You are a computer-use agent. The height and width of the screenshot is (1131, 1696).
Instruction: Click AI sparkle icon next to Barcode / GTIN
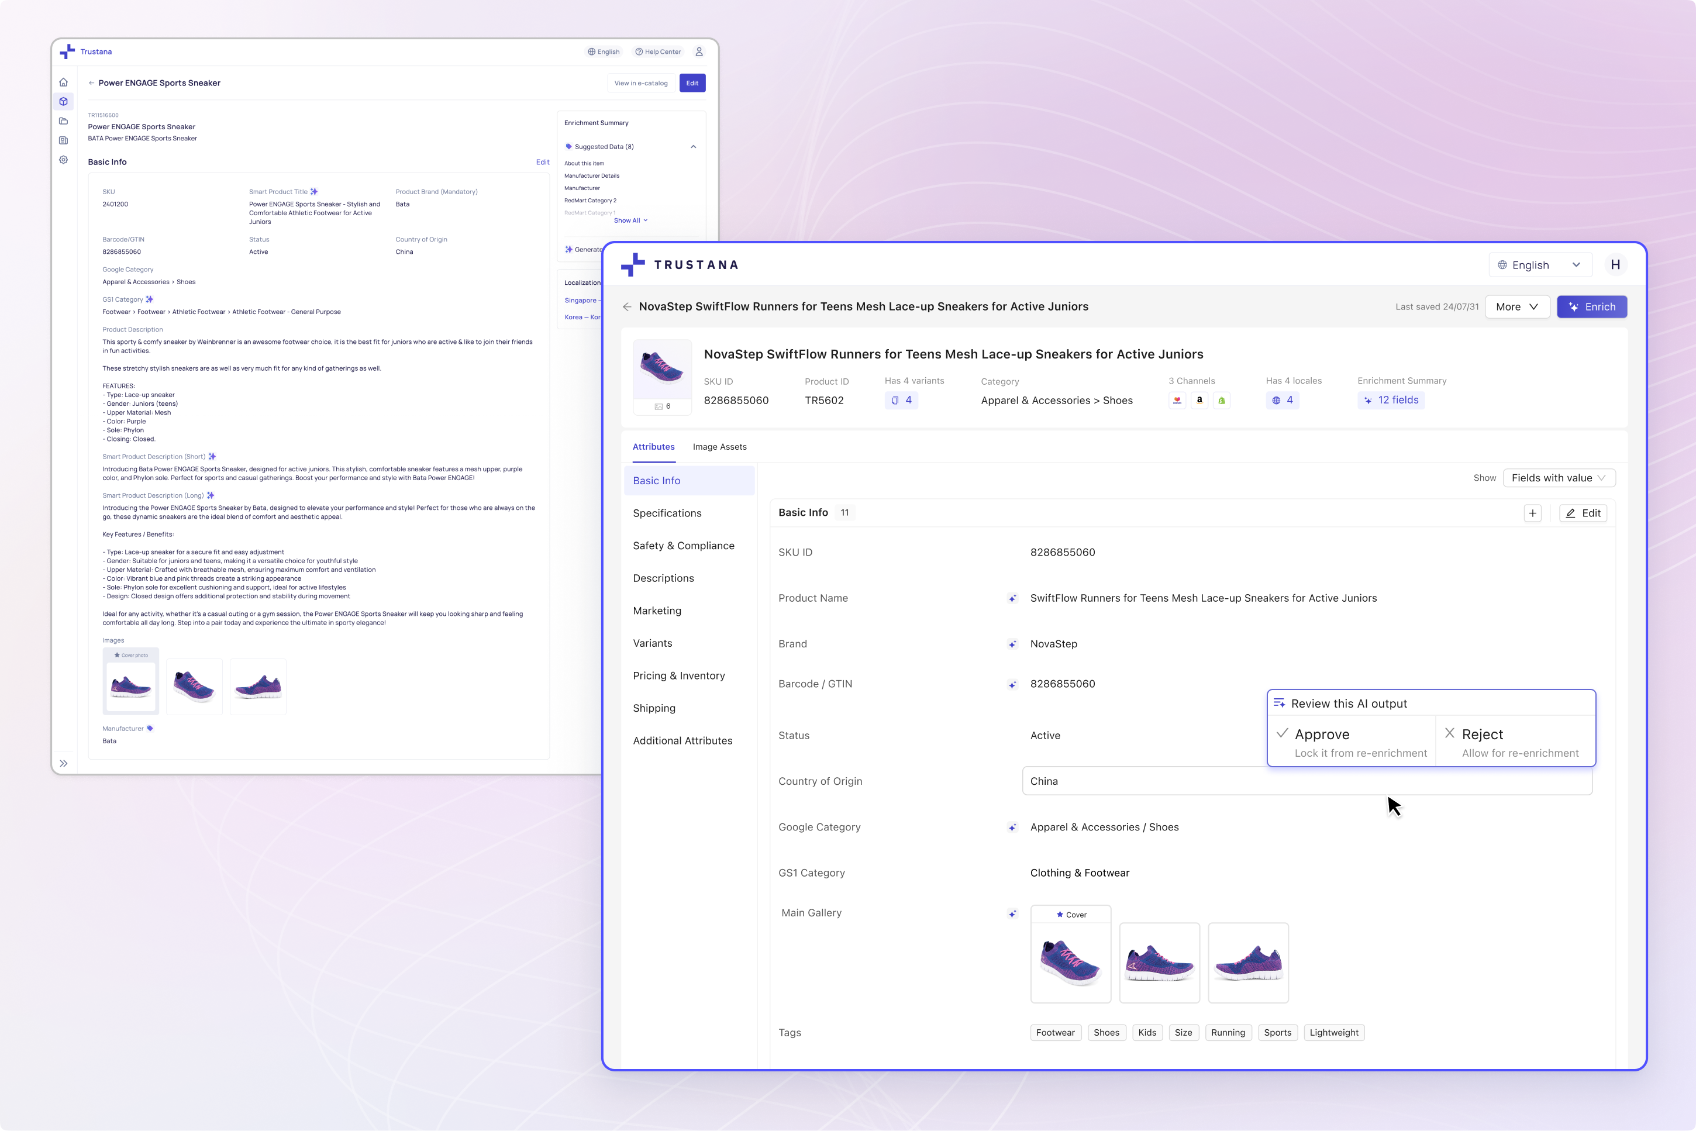pyautogui.click(x=1012, y=685)
